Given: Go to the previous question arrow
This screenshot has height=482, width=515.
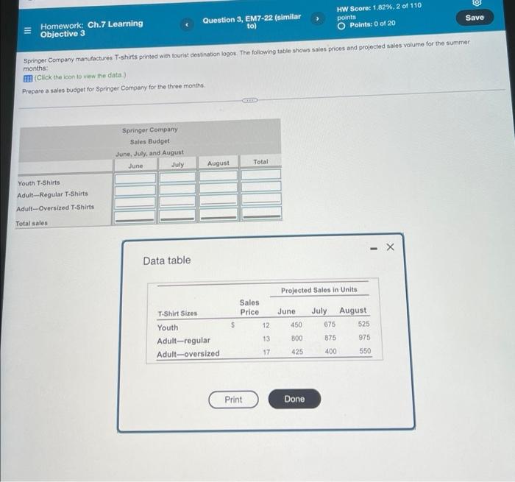Looking at the screenshot, I should click(x=187, y=24).
